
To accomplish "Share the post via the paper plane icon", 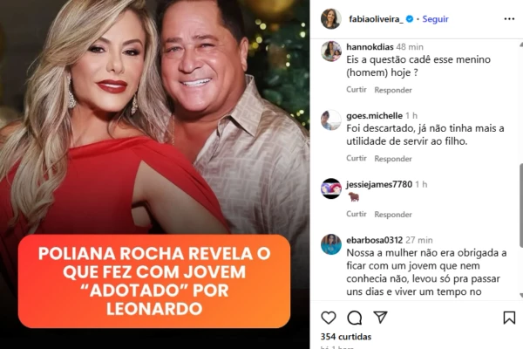I will 380,317.
